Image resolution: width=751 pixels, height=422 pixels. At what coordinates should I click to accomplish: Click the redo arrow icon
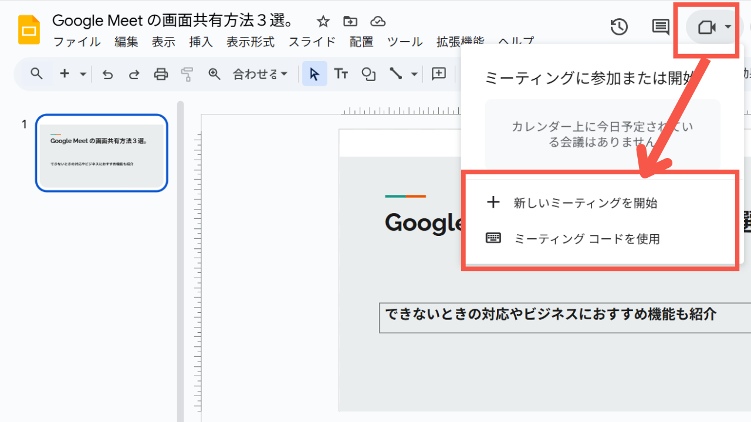[x=134, y=74]
